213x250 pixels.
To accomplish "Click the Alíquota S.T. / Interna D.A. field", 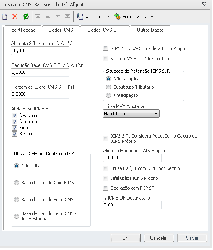I will 40,51.
